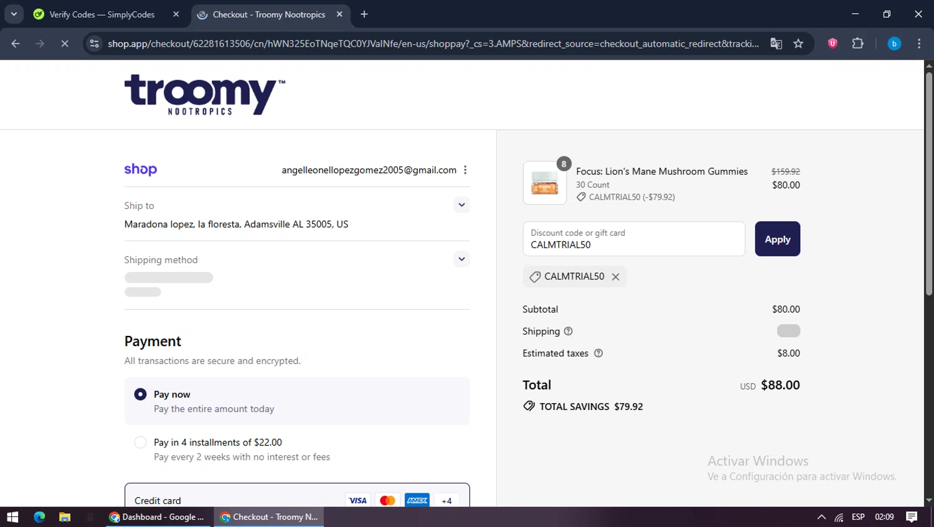
Task: Stop loading the page
Action: coord(64,44)
